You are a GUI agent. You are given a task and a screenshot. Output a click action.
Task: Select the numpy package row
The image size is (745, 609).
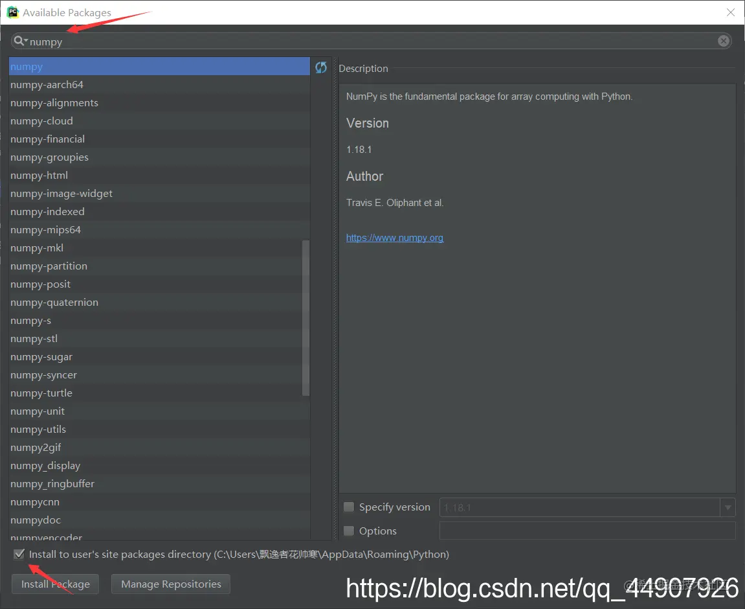(159, 67)
